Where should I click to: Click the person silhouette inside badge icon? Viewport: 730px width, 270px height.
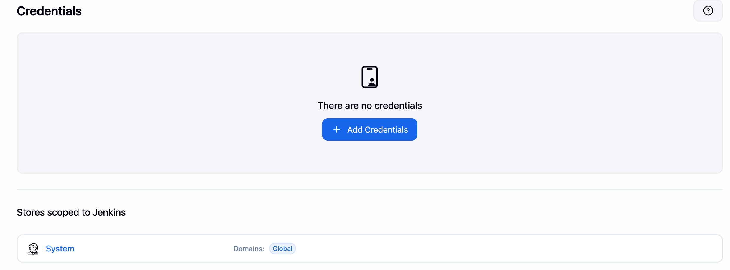pos(372,81)
